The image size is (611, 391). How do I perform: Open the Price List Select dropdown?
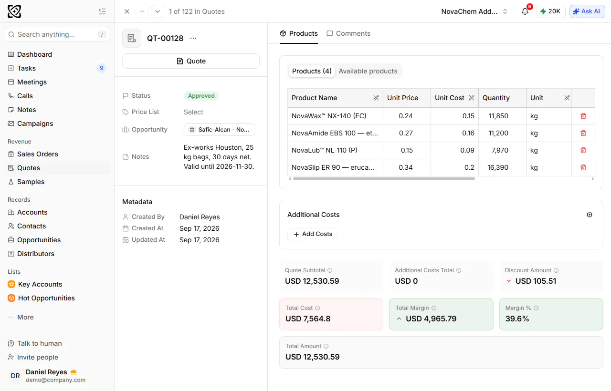pos(193,112)
